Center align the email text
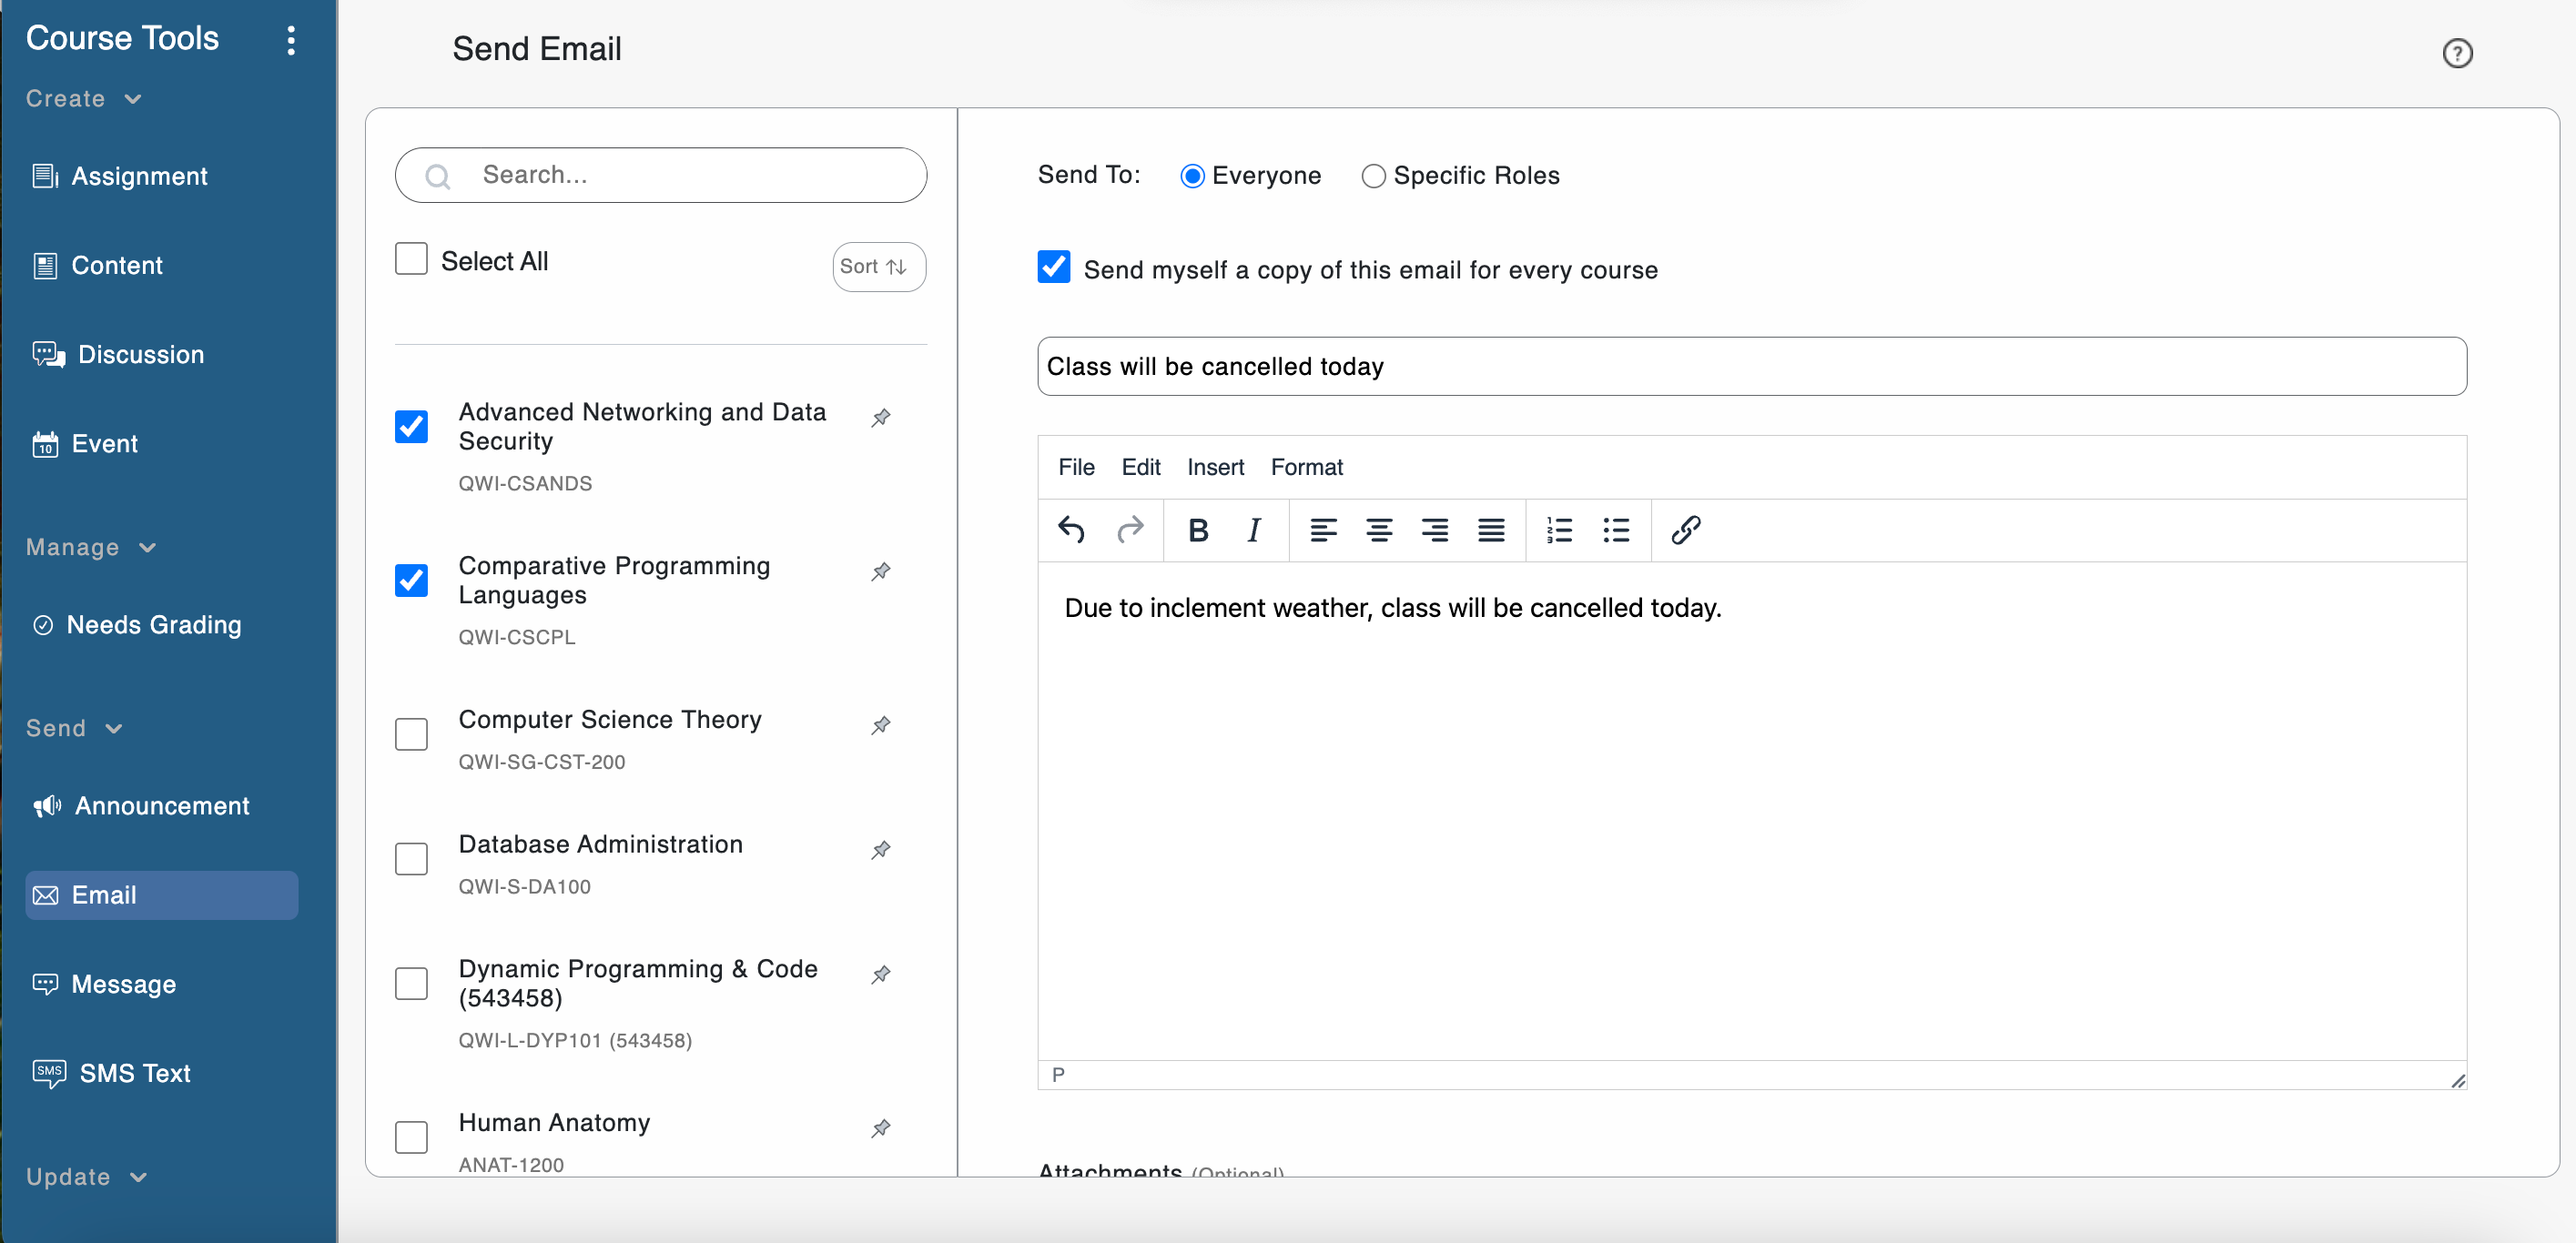This screenshot has height=1243, width=2576. point(1379,530)
